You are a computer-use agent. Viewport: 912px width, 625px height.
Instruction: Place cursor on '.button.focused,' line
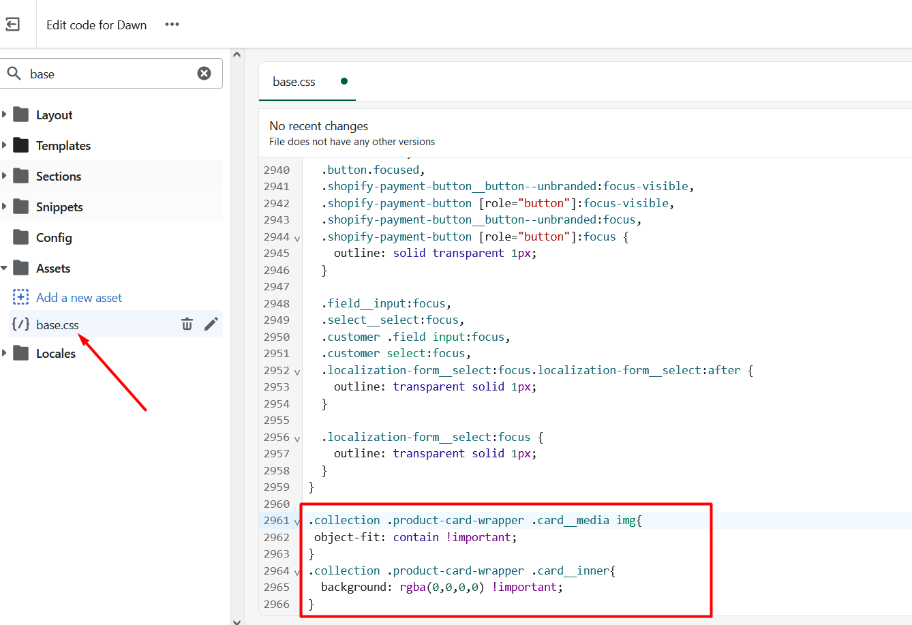pyautogui.click(x=374, y=170)
